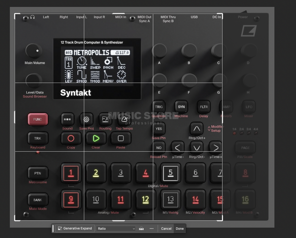Viewport: 296px width, 238px height.
Task: Click the bottom-middle crop edge handle
Action: pos(119,220)
